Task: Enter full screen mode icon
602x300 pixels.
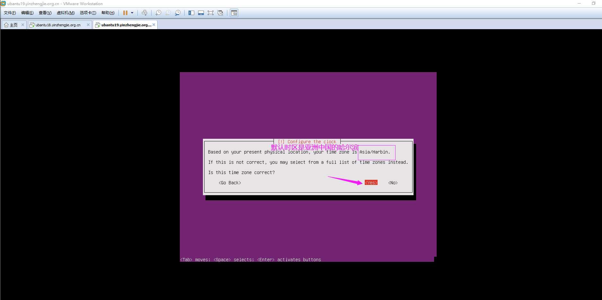Action: click(x=211, y=13)
